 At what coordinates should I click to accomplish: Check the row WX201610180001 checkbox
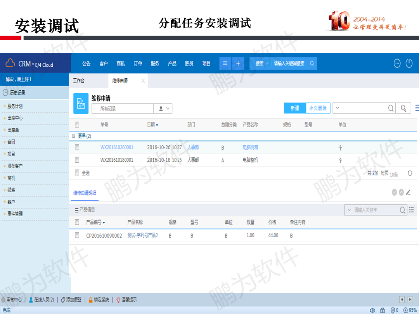pos(77,160)
